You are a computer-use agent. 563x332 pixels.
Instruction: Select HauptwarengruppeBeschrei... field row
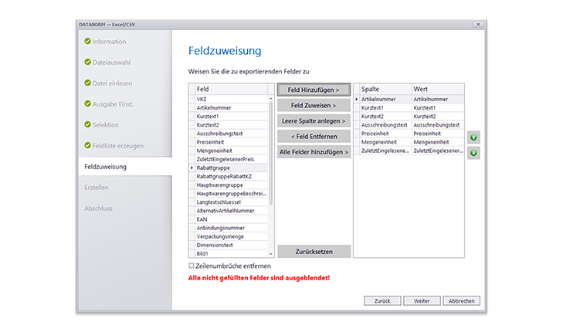[x=231, y=194]
